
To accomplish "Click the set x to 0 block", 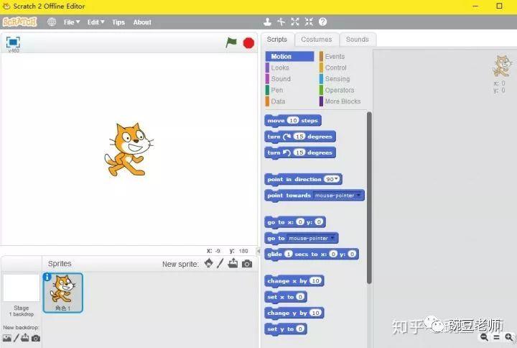I will click(x=286, y=297).
